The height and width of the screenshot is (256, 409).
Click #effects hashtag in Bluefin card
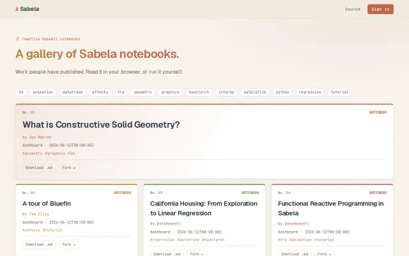point(31,230)
